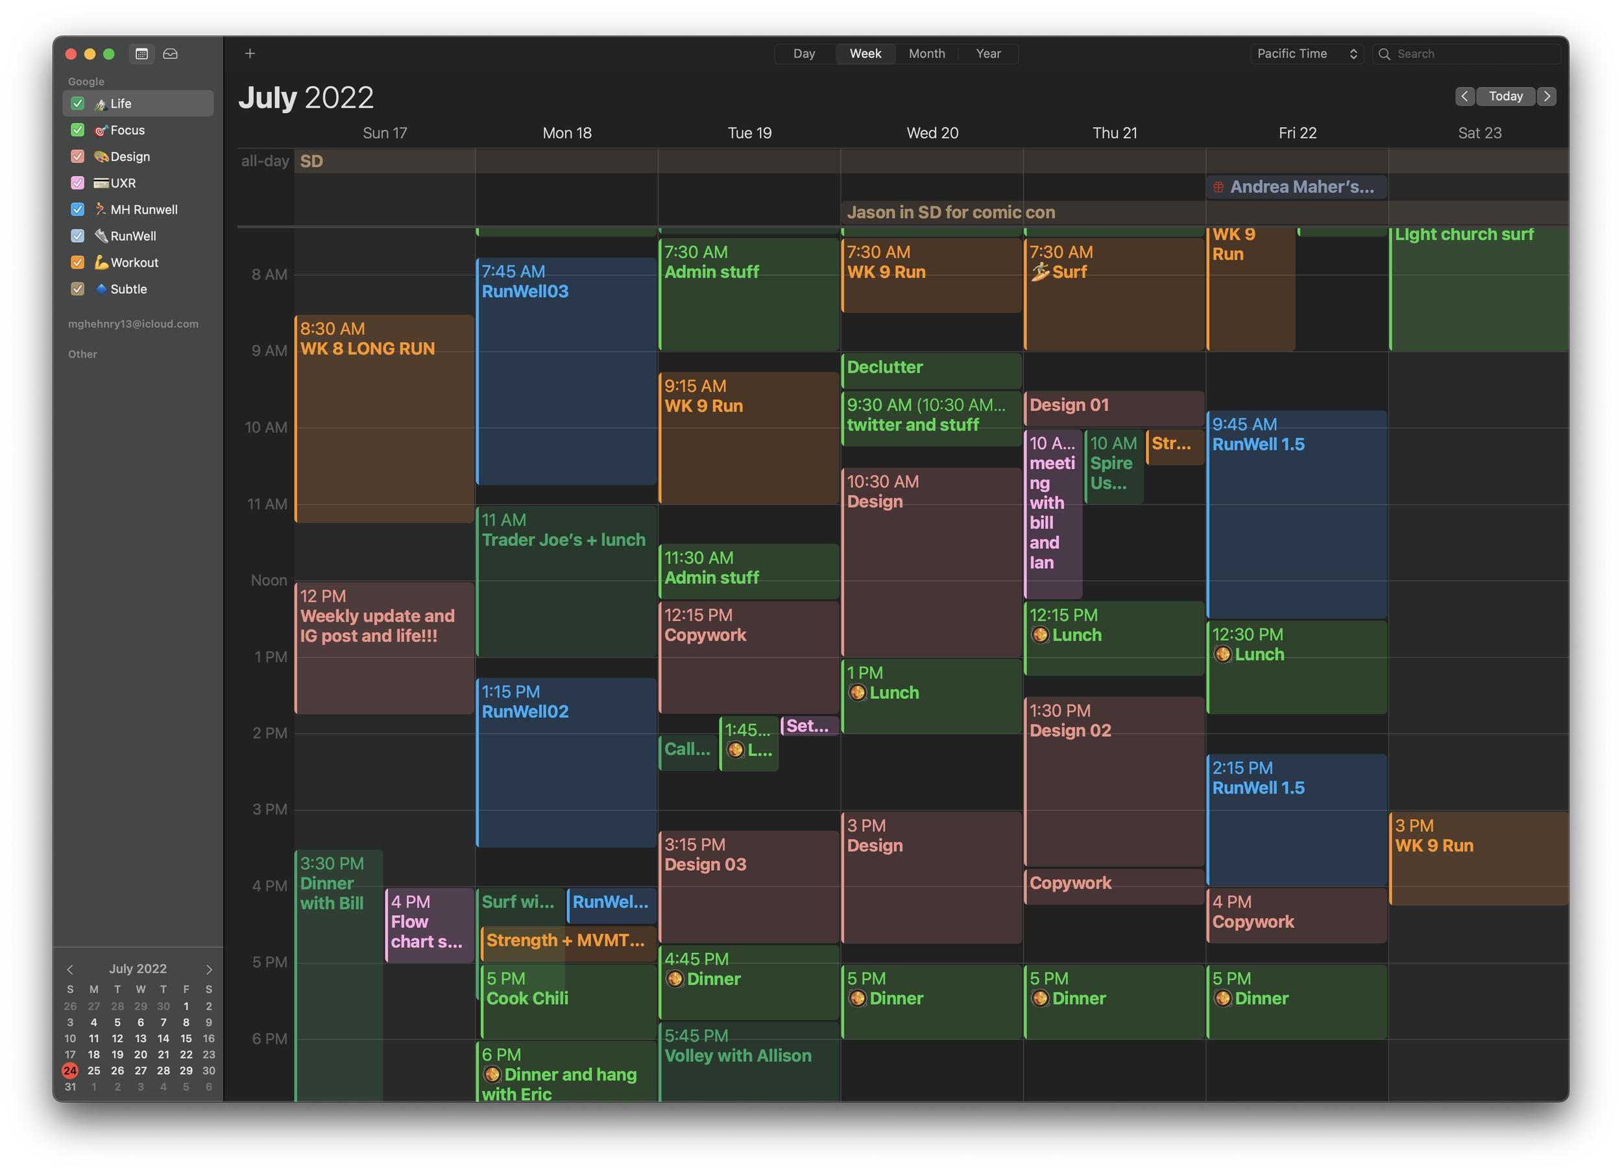Click next month arrow in mini calendar

click(x=209, y=969)
